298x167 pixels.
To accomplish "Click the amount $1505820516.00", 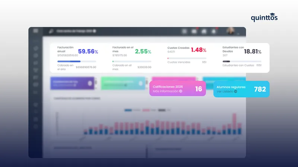I will (x=68, y=55).
